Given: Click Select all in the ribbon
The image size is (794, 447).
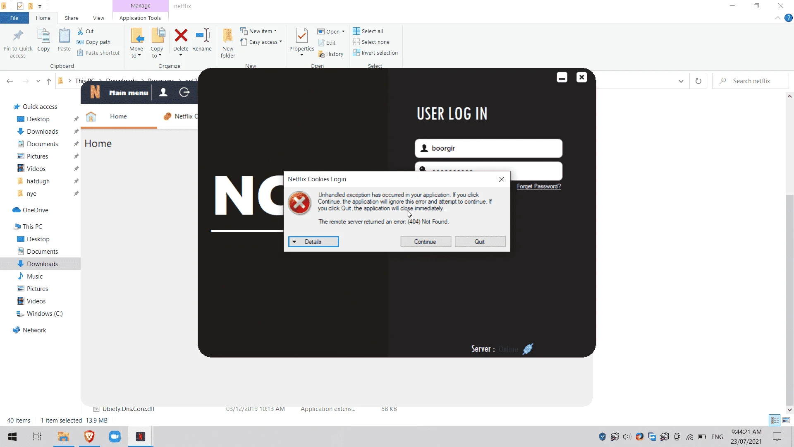Looking at the screenshot, I should tap(368, 31).
